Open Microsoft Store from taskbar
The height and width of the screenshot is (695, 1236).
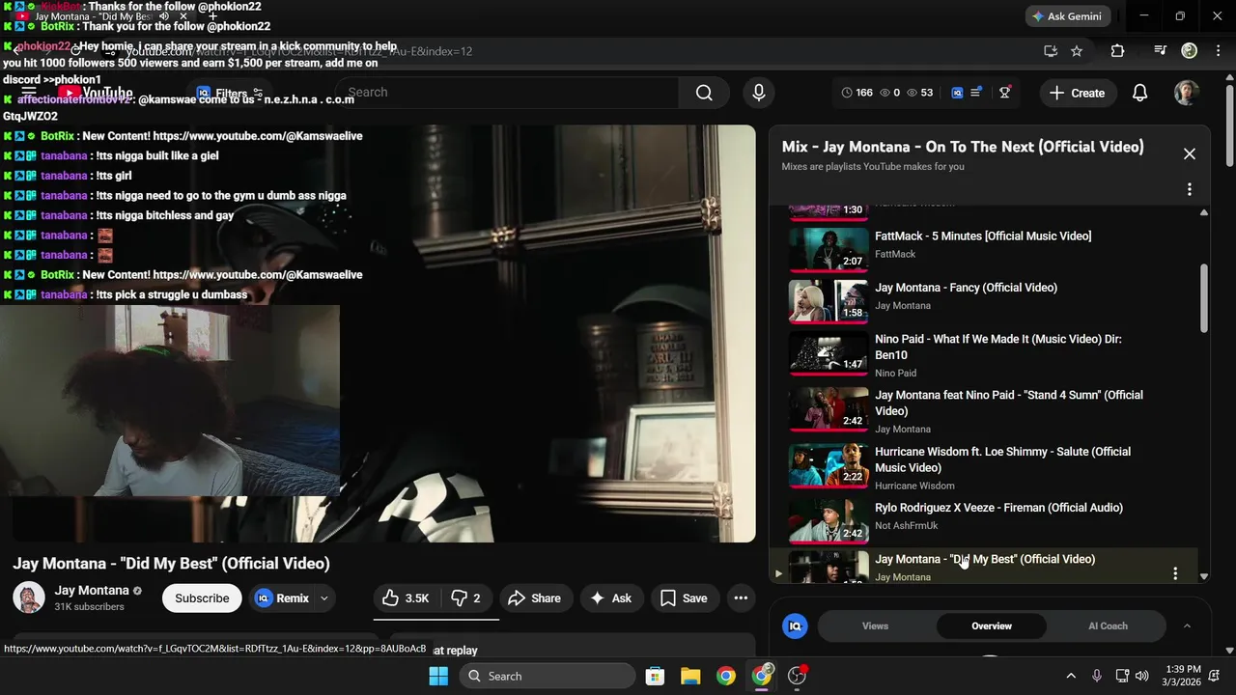655,676
